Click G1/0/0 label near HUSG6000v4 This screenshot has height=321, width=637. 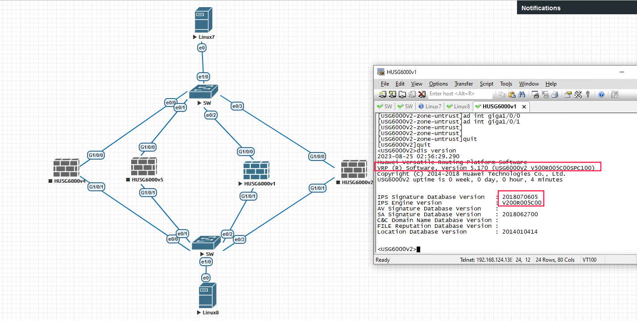click(96, 155)
